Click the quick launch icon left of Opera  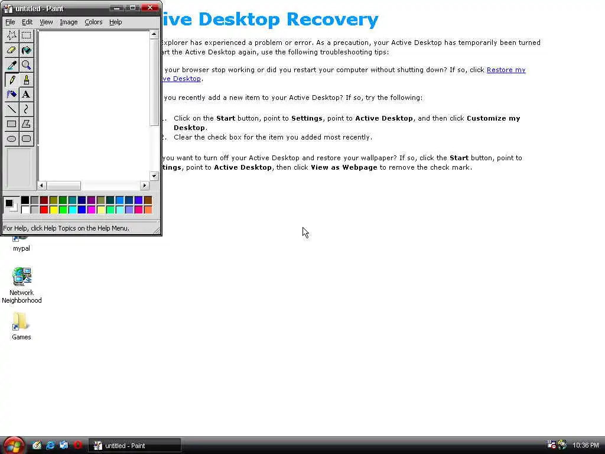pos(64,445)
